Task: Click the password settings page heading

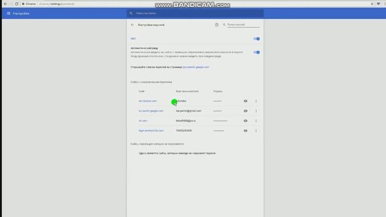Action: coord(151,25)
